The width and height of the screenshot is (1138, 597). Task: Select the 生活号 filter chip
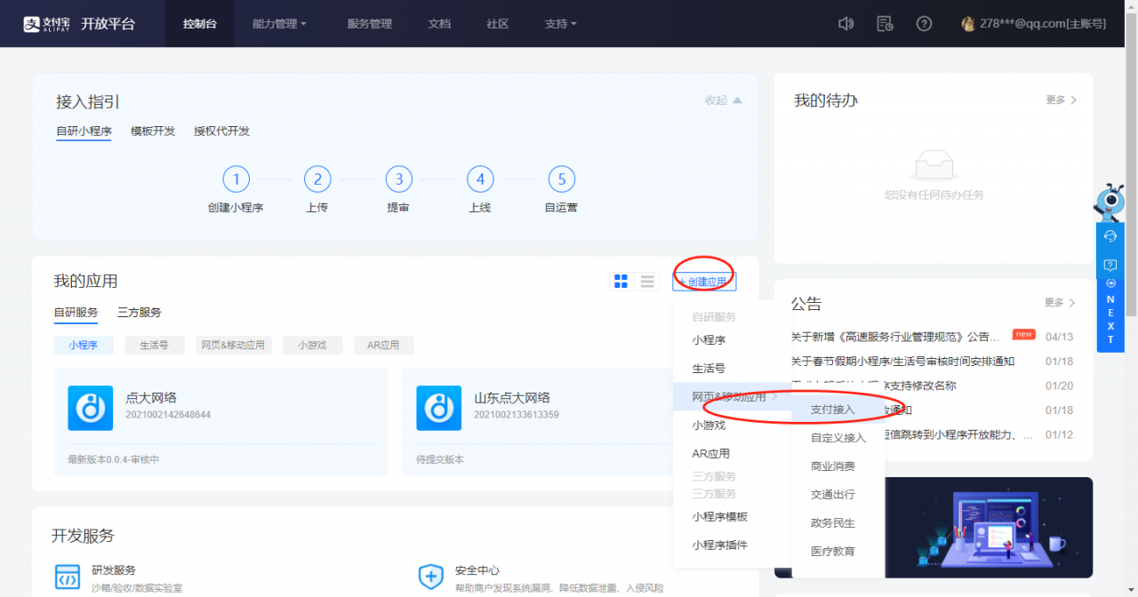(x=154, y=346)
